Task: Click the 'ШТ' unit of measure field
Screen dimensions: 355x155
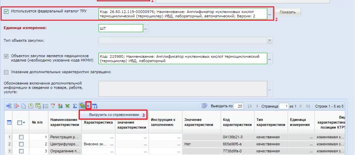Action: coord(121,28)
